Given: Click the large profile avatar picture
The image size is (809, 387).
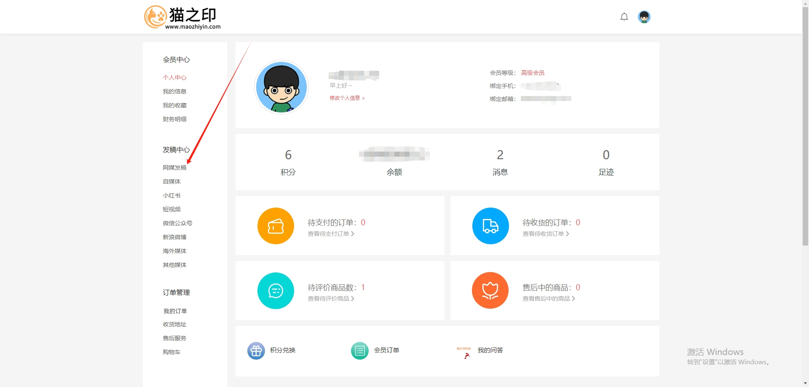Looking at the screenshot, I should [x=281, y=87].
